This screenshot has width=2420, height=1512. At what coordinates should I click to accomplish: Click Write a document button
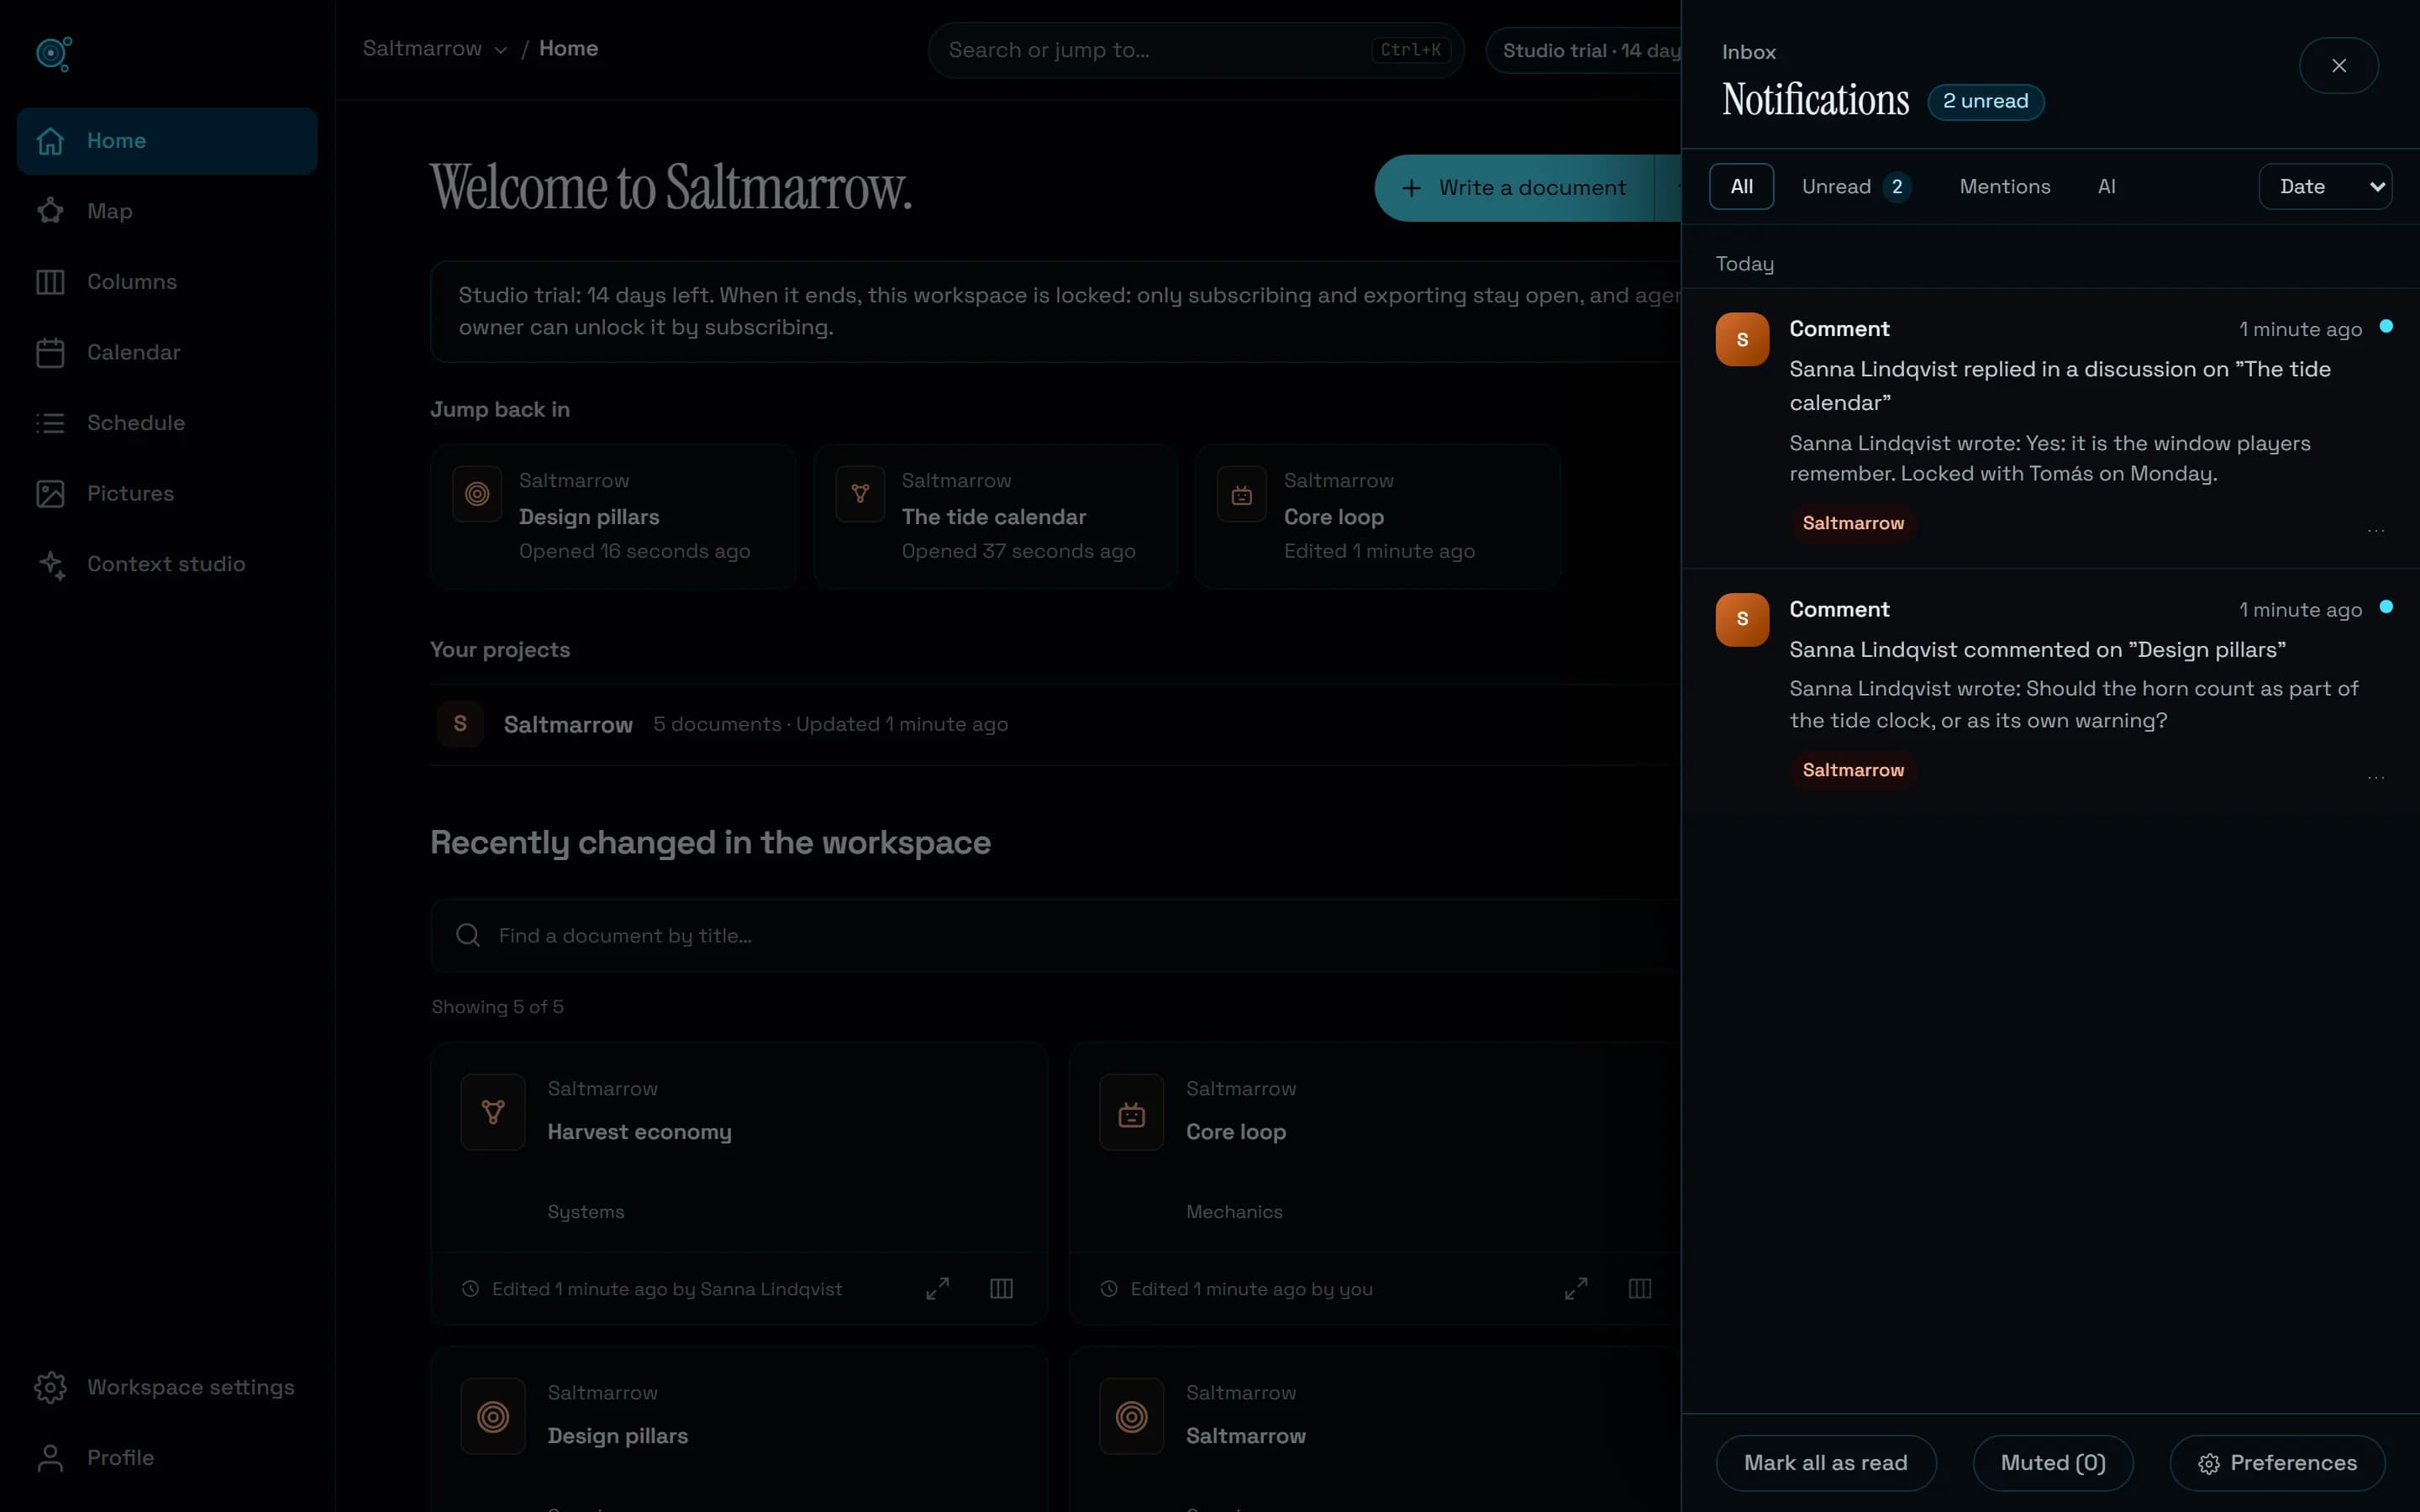(1515, 188)
